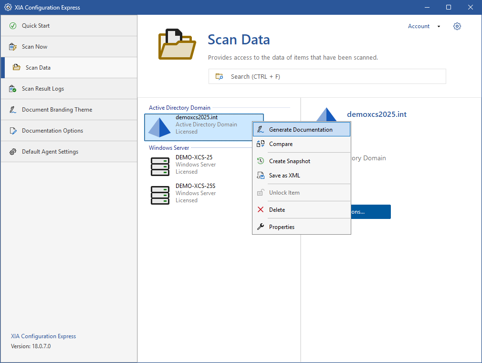
Task: Go to Scan Now in sidebar
Action: (35, 47)
